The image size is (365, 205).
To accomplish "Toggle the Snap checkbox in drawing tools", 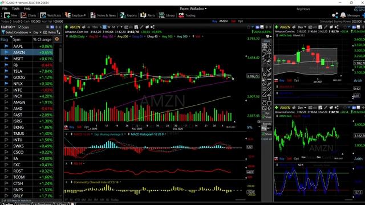I will [263, 117].
